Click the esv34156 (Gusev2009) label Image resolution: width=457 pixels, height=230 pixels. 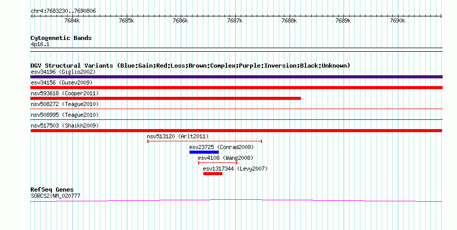point(62,82)
